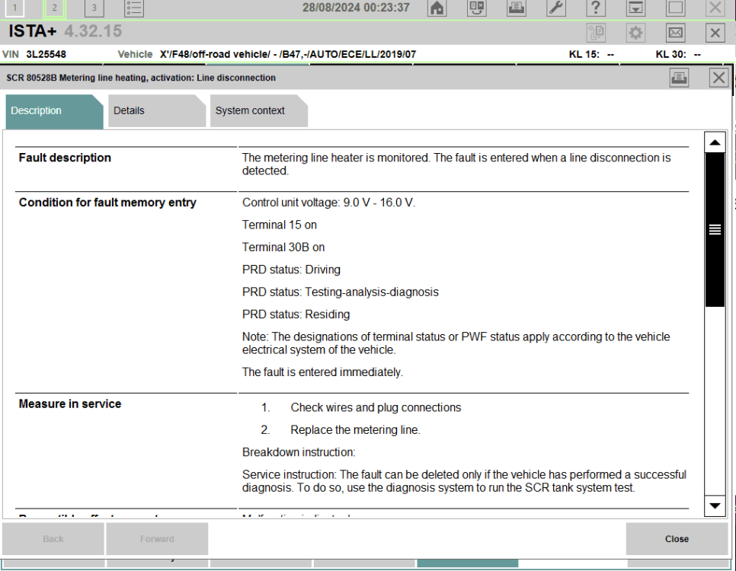The width and height of the screenshot is (736, 571).
Task: Click the 'Terminal 30B on' line
Action: click(283, 247)
